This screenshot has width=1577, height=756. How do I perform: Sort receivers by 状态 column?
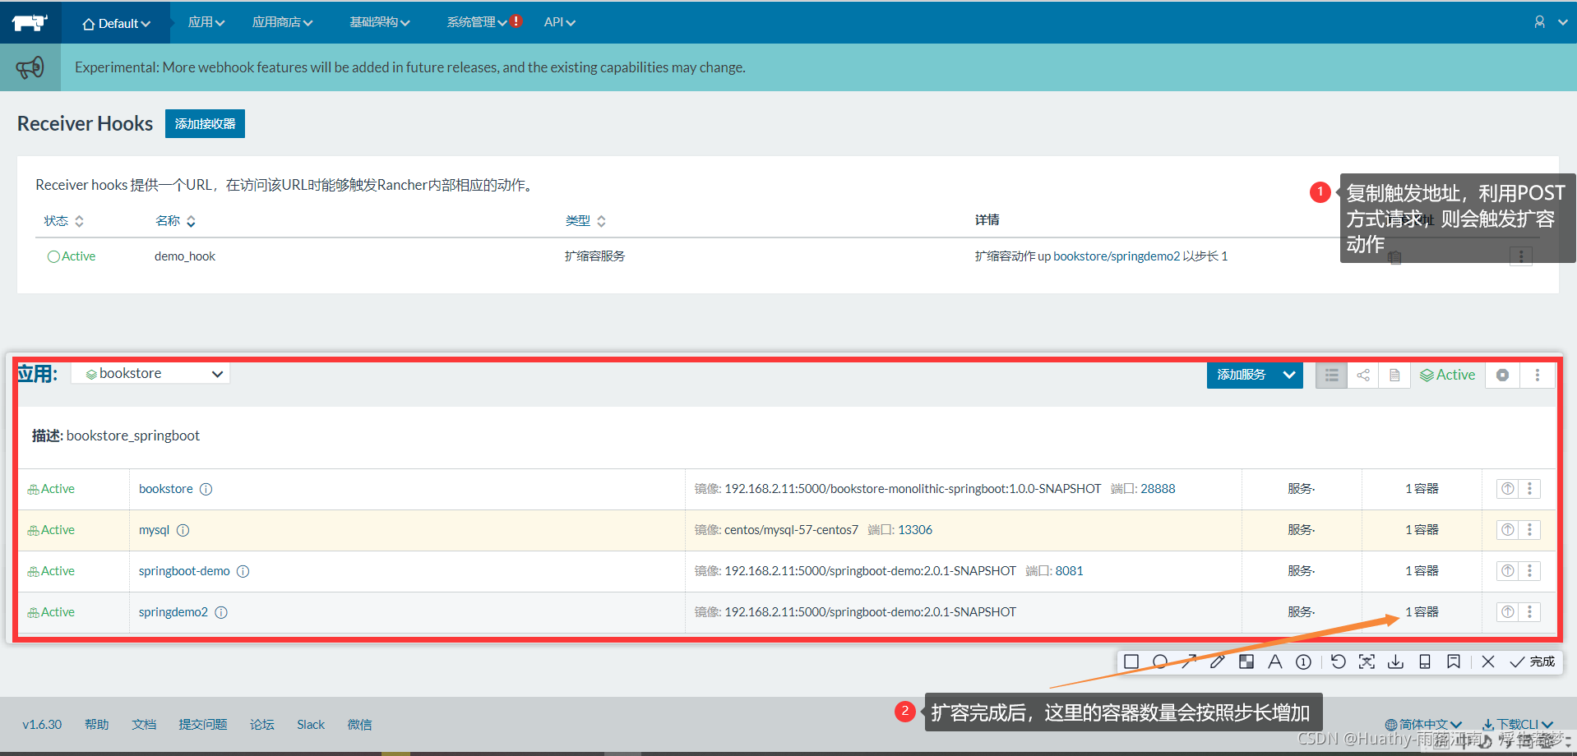64,221
